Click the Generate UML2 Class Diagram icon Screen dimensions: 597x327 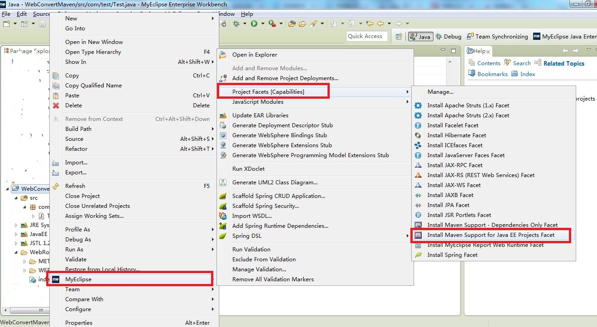pos(223,183)
